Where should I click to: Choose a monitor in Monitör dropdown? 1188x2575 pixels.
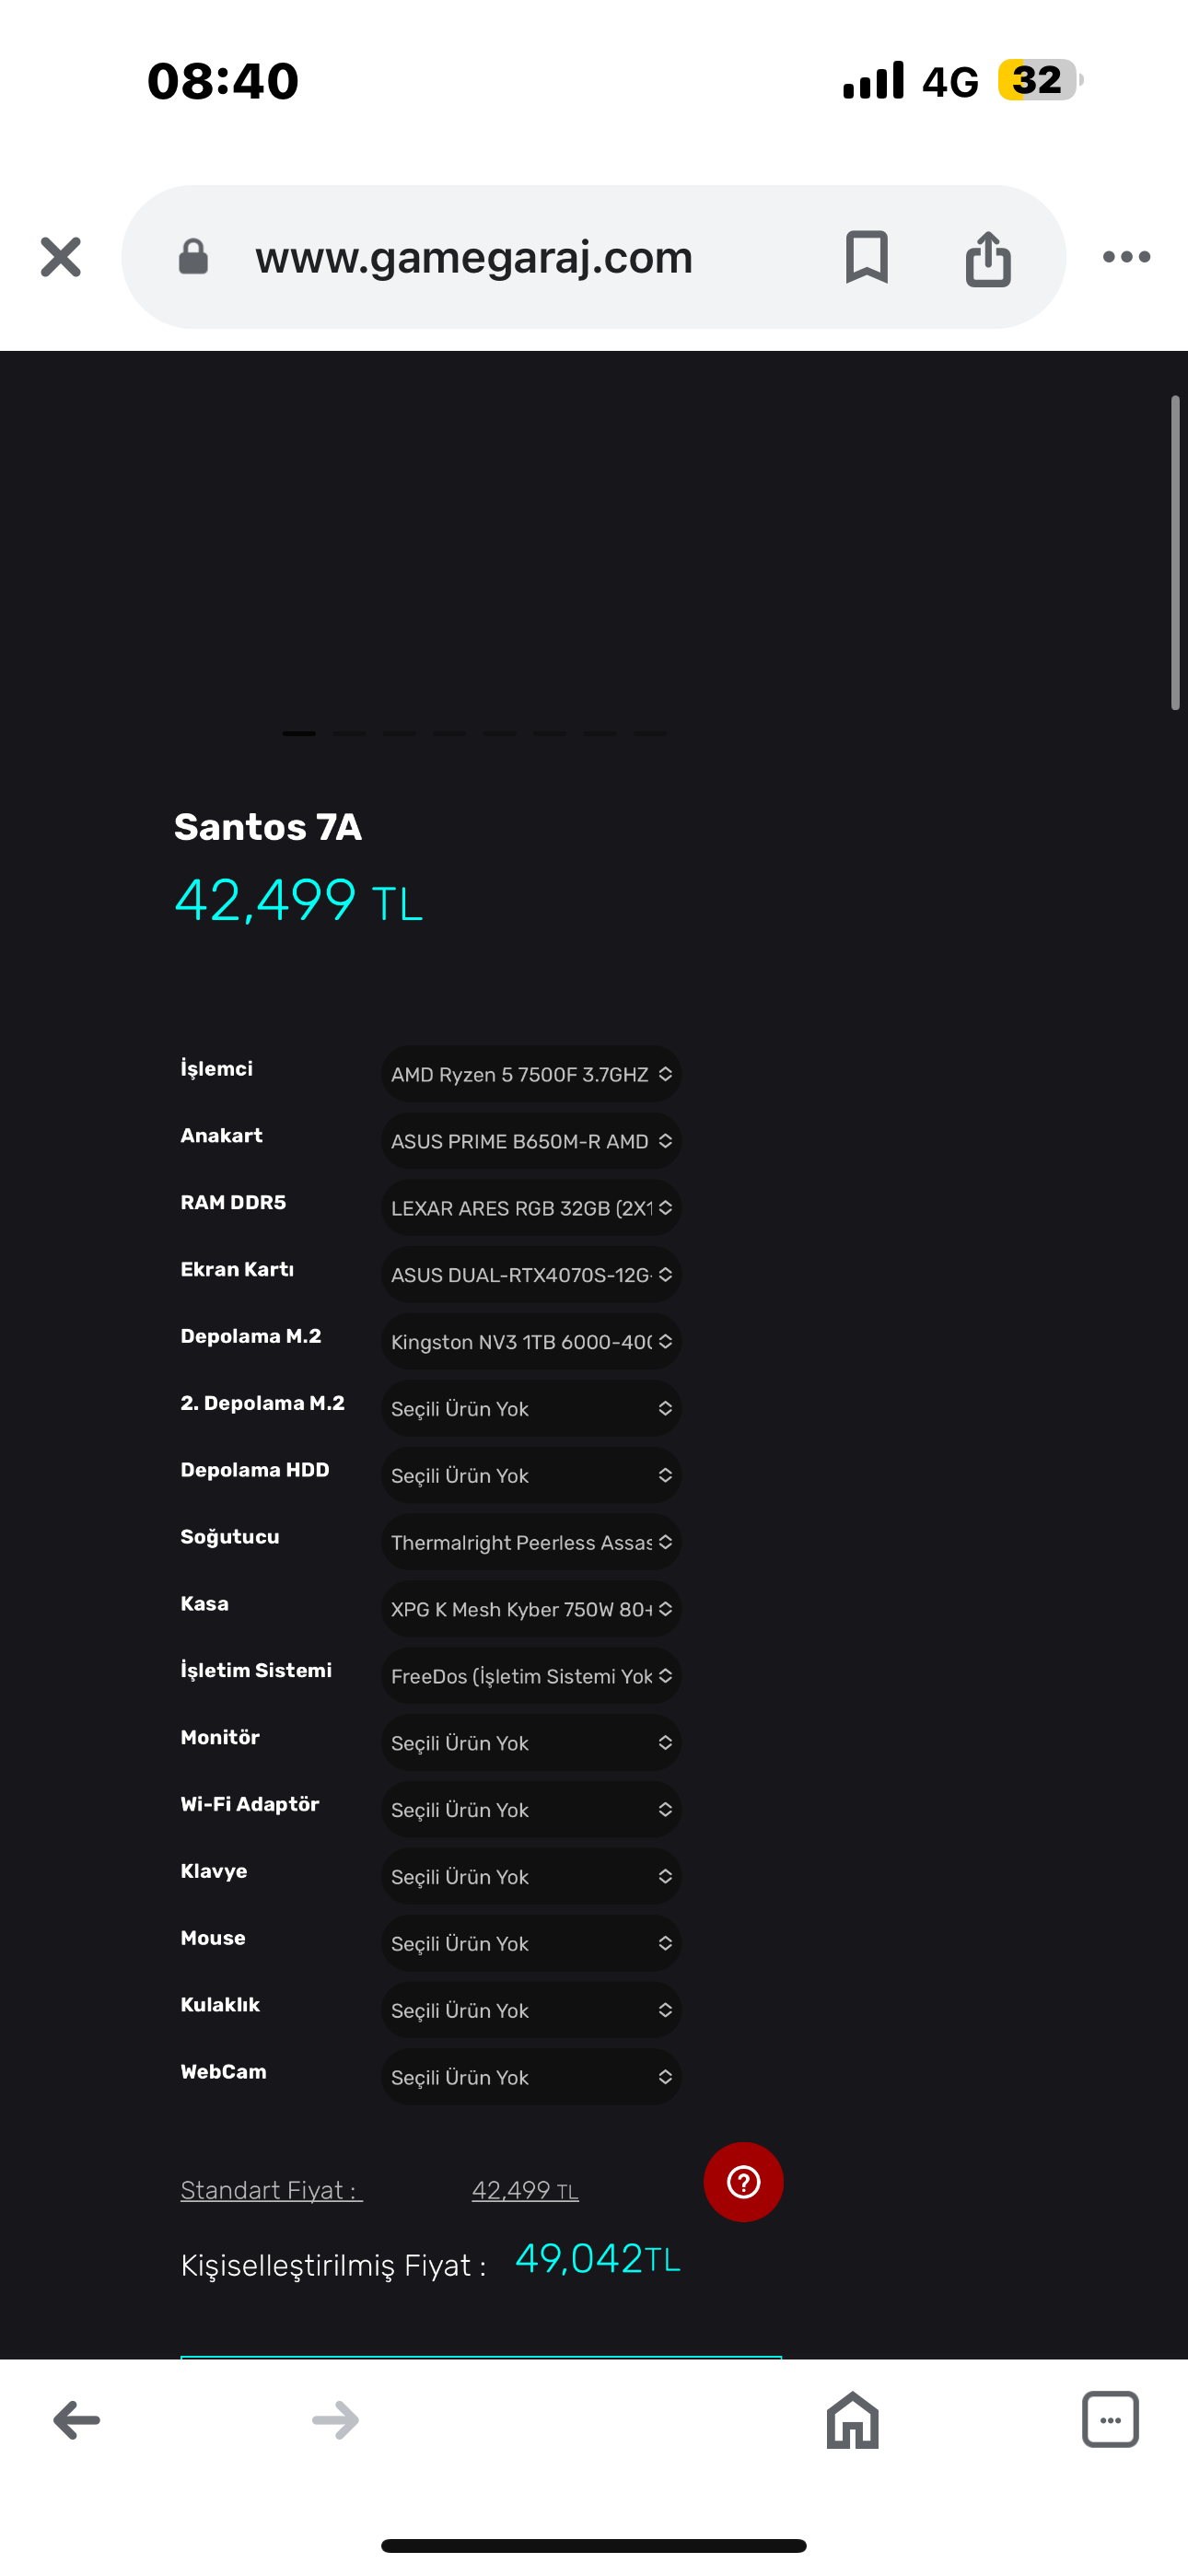[x=531, y=1742]
